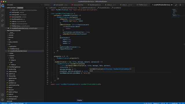Open Explorer panel More Actions ellipsis
Viewport: 185px width, 104px height.
(42, 5)
